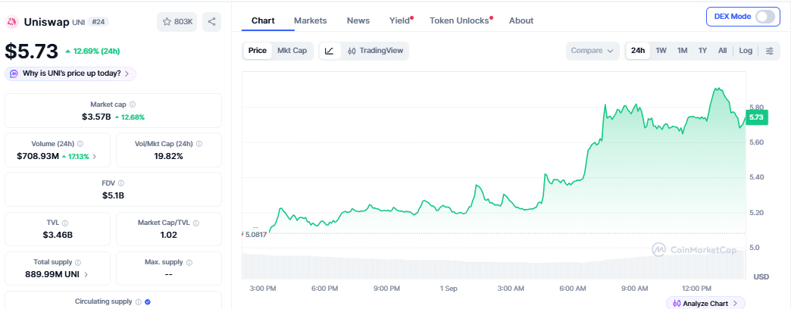Toggle DEX Mode switch
This screenshot has height=309, width=791.
point(764,17)
